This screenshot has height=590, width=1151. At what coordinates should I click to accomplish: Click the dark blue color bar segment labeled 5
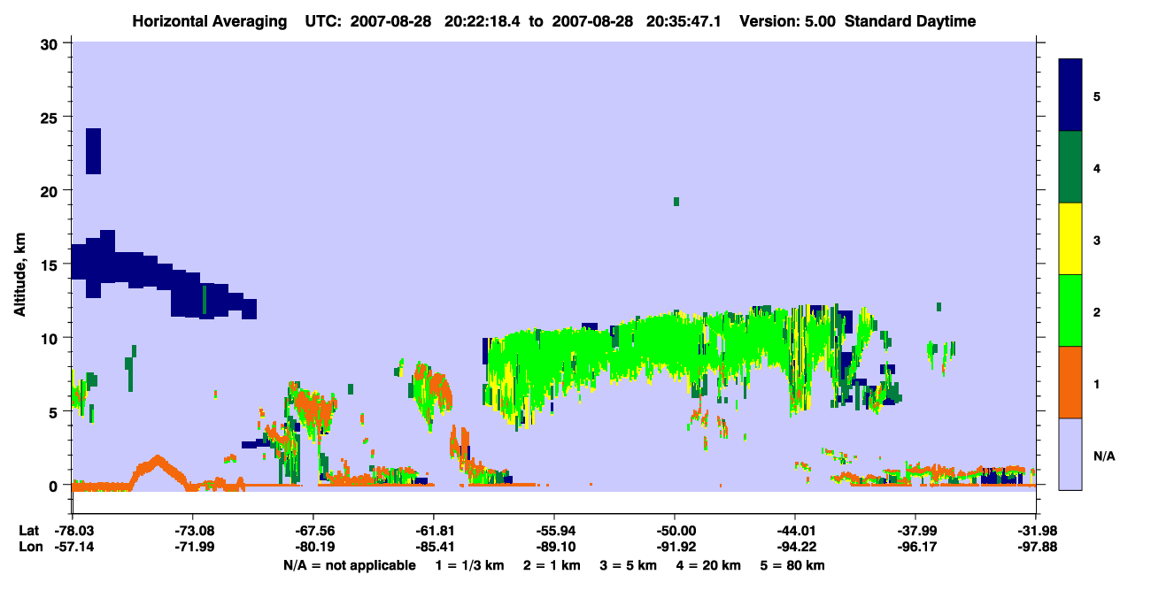coord(1070,95)
